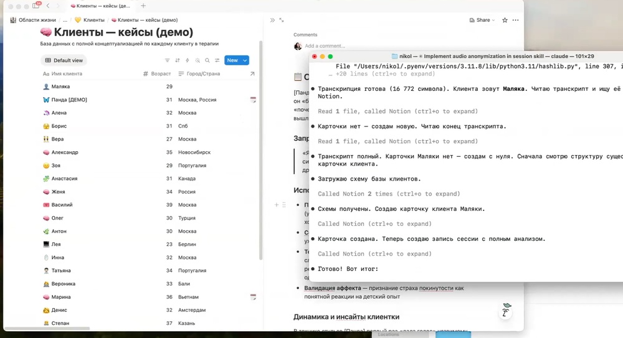This screenshot has width=623, height=338.
Task: Click the Called Notion 2 times line in the terminal
Action: coord(389,194)
